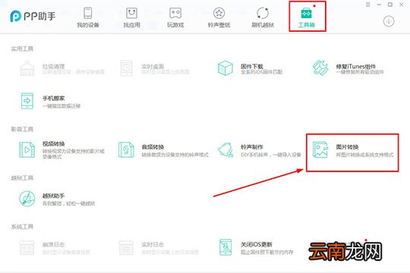Click the 影音工具 section heading
410x273 pixels.
[x=22, y=129]
